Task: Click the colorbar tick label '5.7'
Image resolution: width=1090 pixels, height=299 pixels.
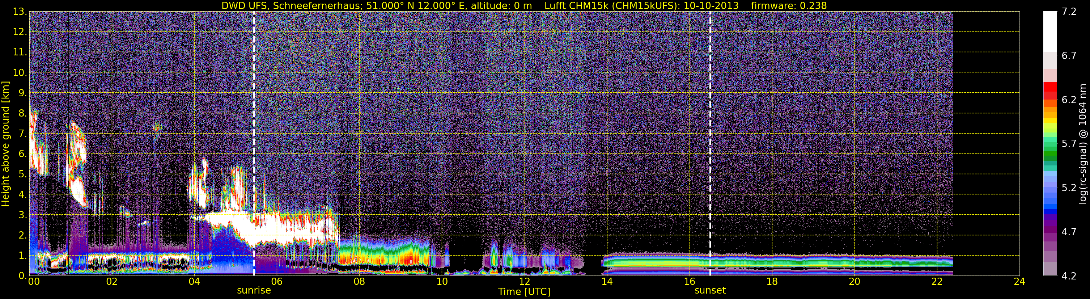Action: 1069,144
